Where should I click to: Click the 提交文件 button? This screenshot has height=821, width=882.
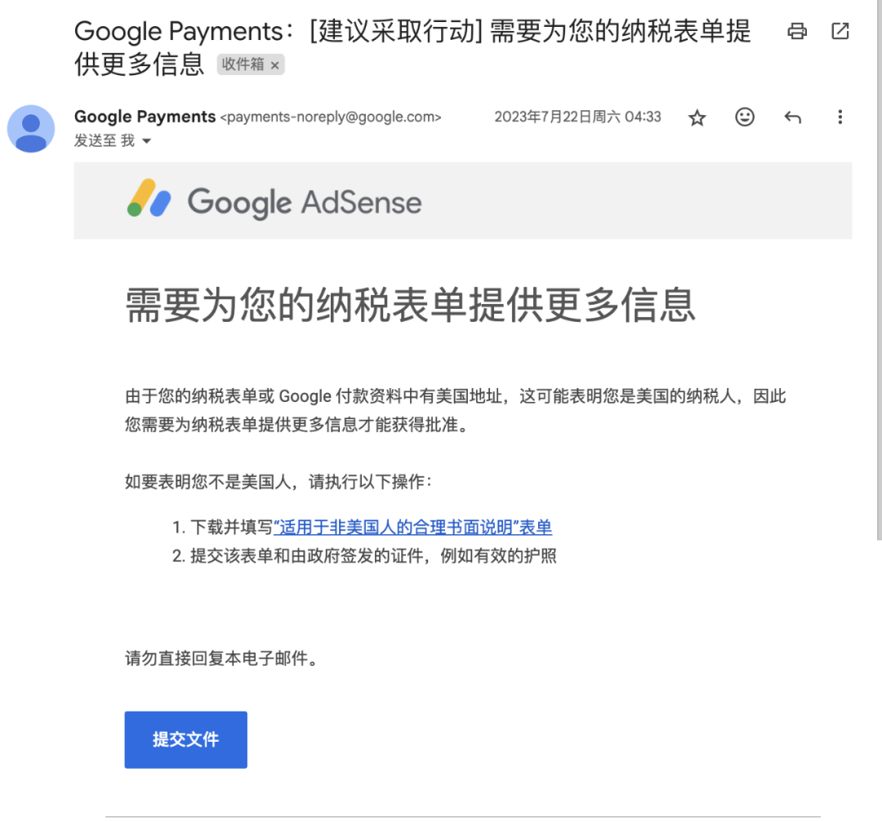[x=185, y=739]
